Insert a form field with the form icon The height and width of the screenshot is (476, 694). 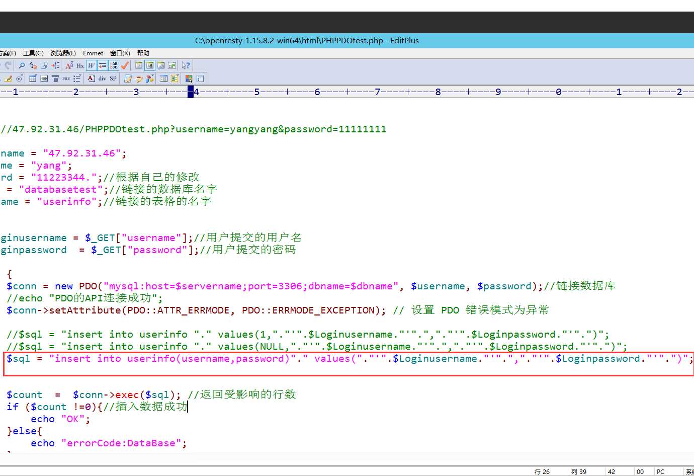tap(44, 78)
